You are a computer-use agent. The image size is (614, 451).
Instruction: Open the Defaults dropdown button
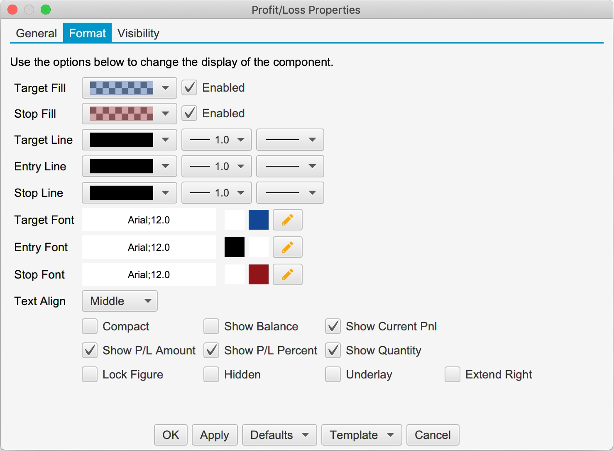click(x=279, y=435)
